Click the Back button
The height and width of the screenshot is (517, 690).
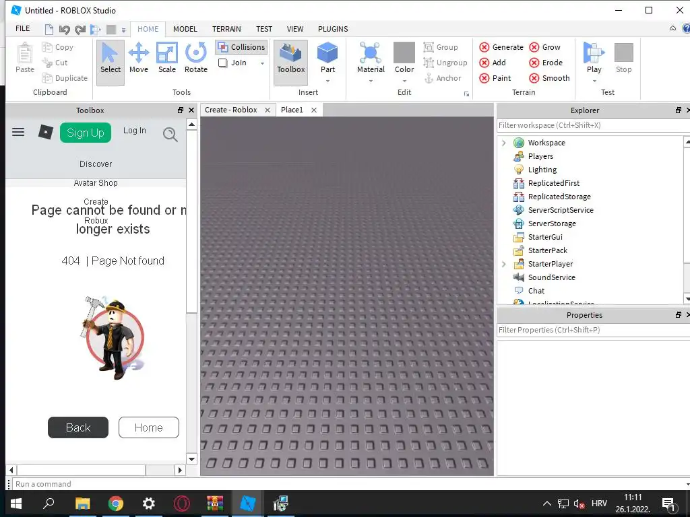coord(78,427)
